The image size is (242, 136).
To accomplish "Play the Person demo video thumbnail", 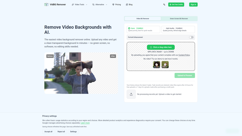I will click(157, 65).
